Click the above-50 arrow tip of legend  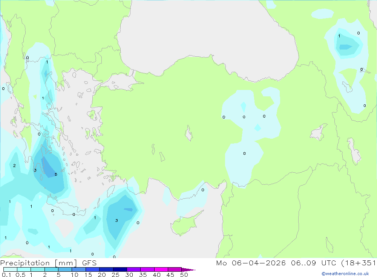pyautogui.click(x=188, y=270)
